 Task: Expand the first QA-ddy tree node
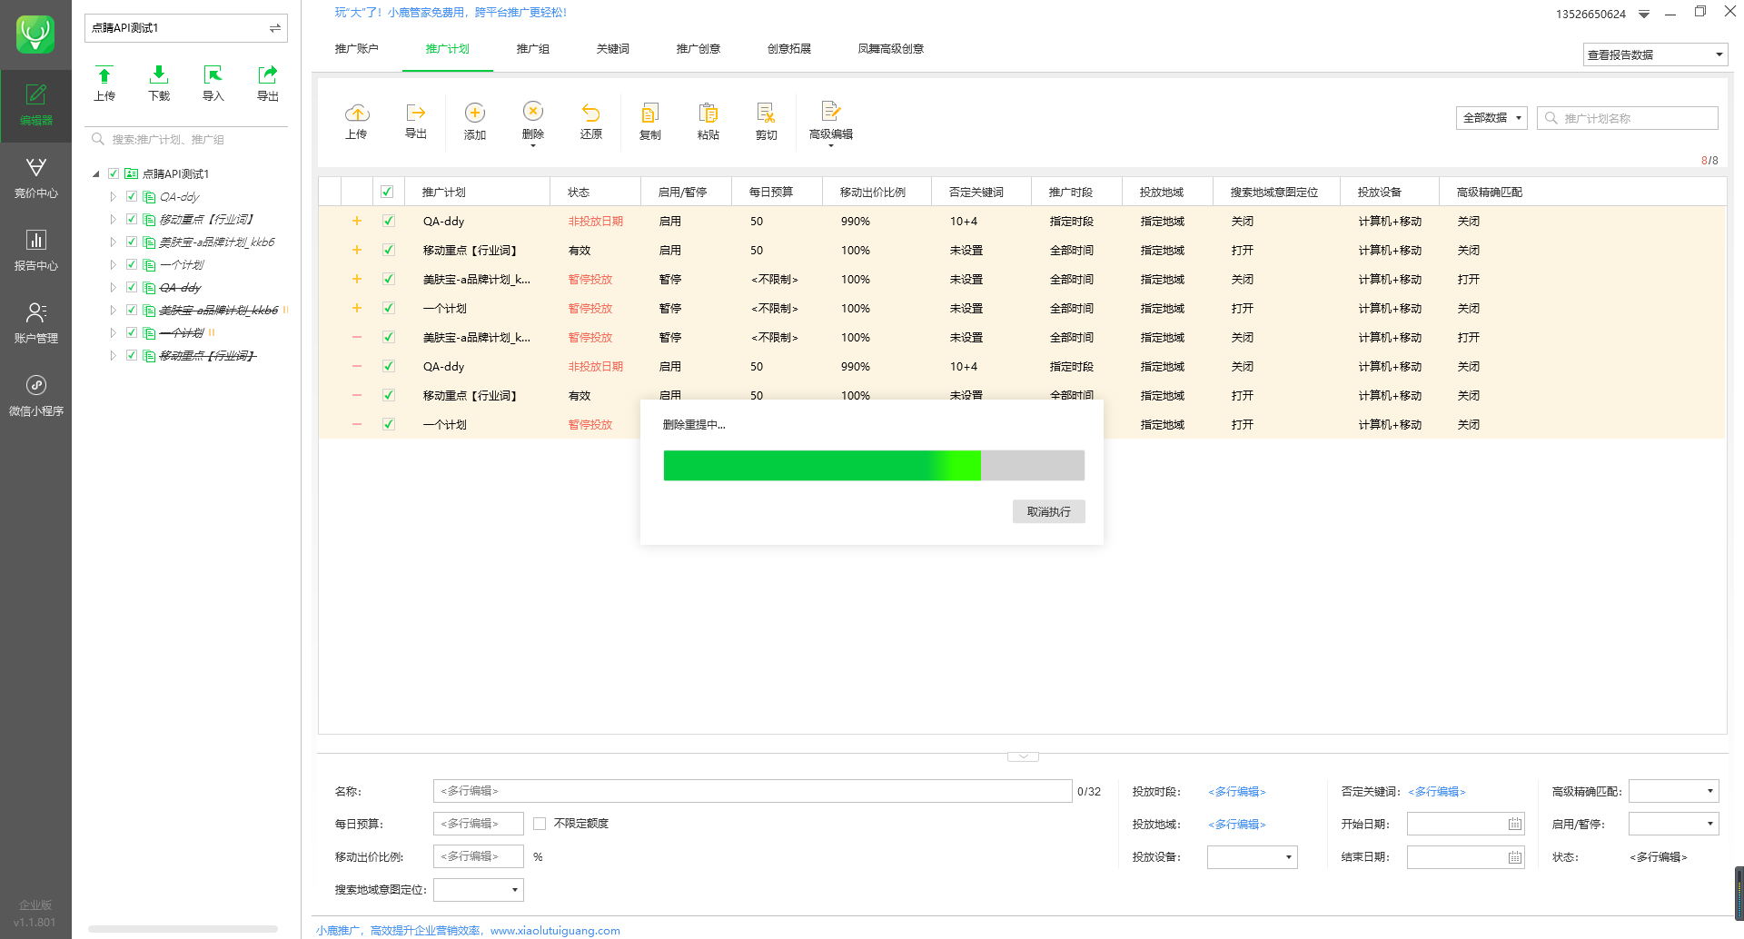(113, 196)
